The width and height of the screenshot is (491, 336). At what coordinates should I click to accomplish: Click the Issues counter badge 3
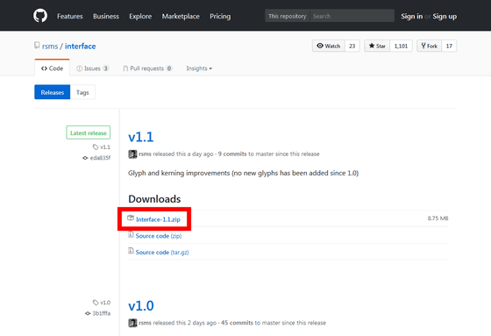(106, 68)
